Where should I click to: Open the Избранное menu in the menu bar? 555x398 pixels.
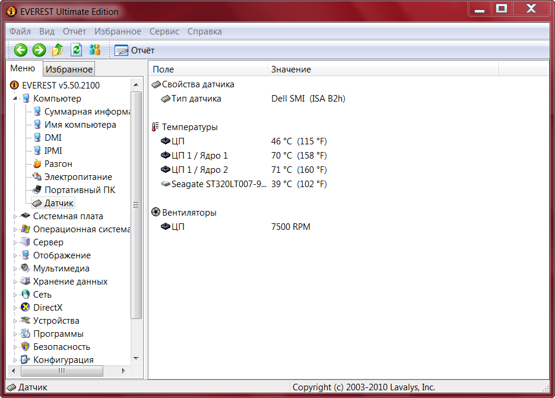click(x=118, y=31)
